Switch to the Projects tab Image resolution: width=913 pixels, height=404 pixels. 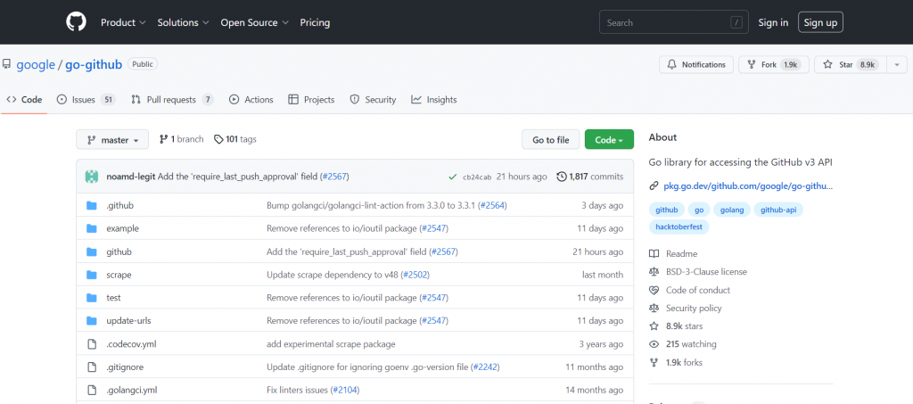311,100
